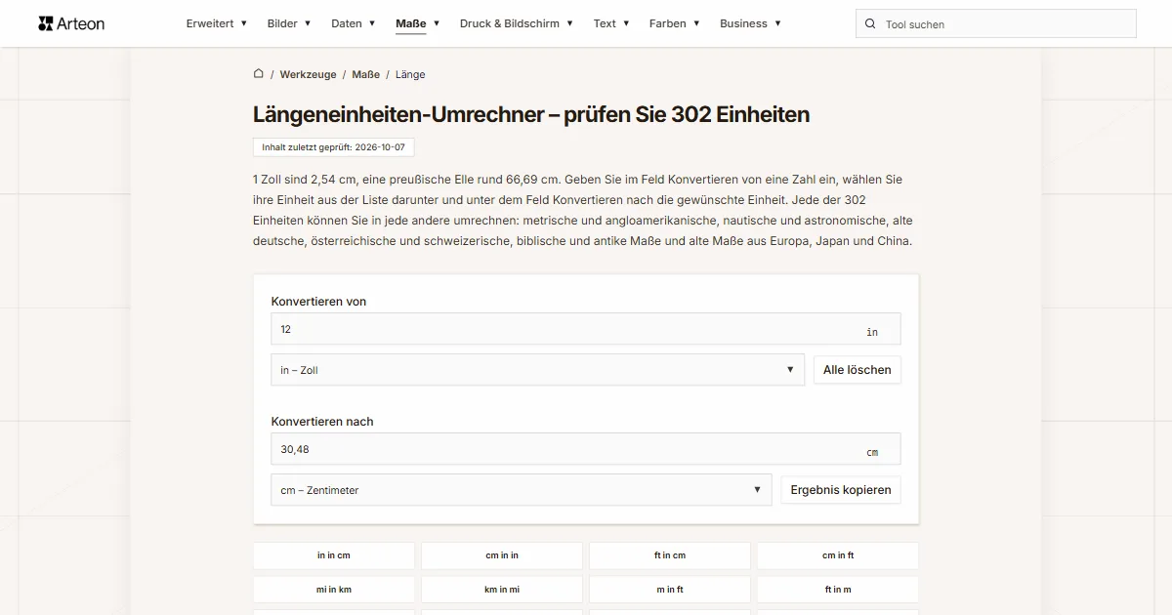Open the Farben menu
1172x615 pixels.
click(675, 23)
